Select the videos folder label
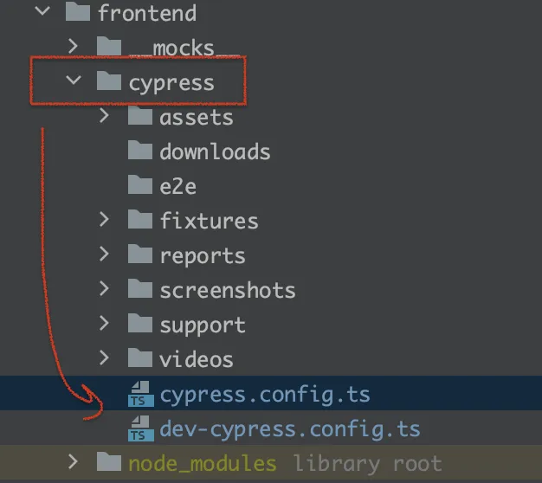This screenshot has height=483, width=542. pyautogui.click(x=197, y=358)
